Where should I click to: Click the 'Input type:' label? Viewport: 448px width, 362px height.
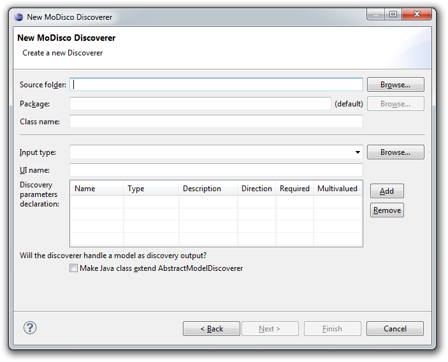38,152
